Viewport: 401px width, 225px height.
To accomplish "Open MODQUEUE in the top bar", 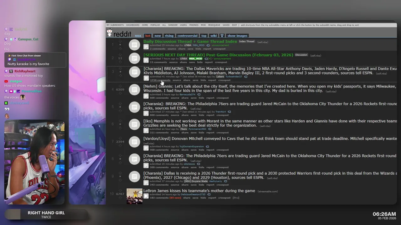I will (x=214, y=25).
